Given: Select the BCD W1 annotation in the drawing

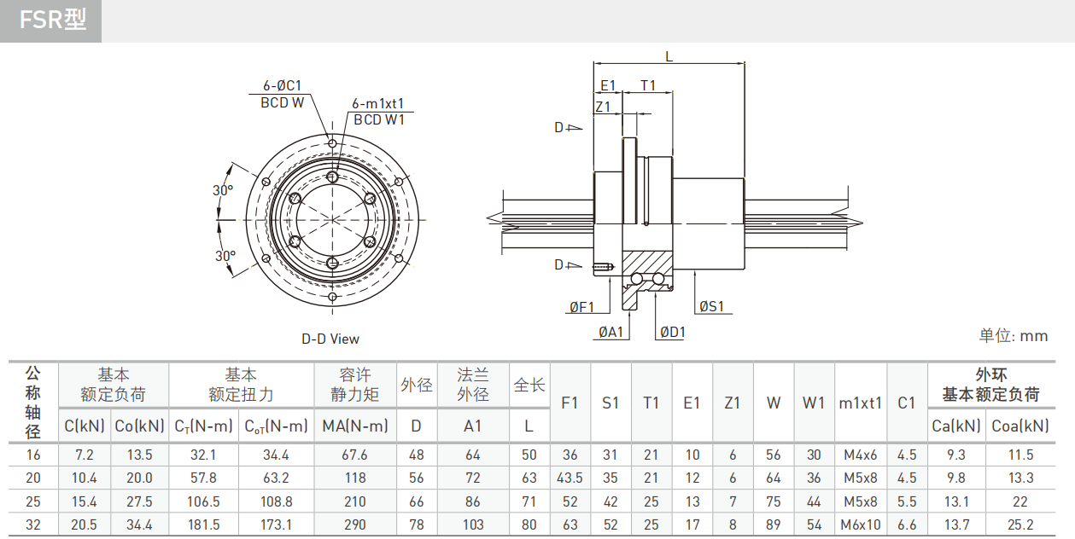Looking at the screenshot, I should [378, 120].
